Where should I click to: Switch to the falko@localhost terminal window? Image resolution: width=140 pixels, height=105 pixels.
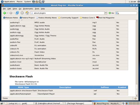pyautogui.click(x=49, y=103)
